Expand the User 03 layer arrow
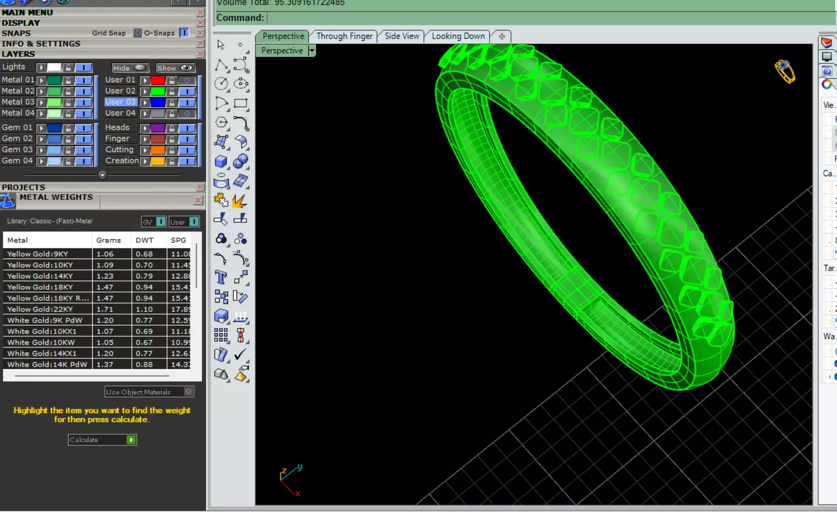The image size is (837, 512). (145, 102)
